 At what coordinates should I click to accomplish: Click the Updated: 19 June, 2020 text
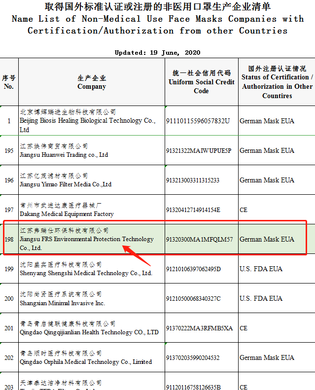click(157, 52)
